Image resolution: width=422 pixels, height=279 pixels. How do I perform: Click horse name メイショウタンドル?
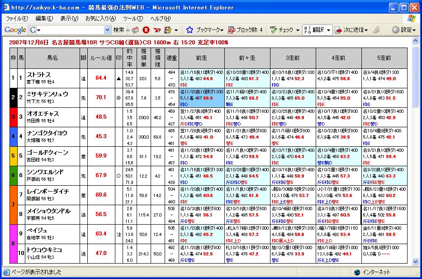coord(48,211)
